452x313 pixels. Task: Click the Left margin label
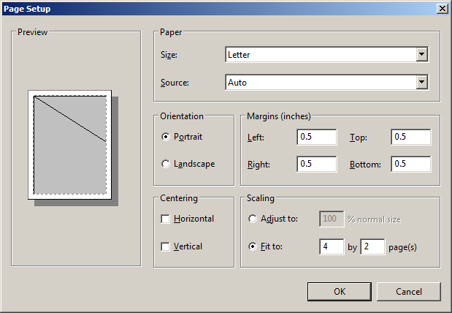click(x=256, y=137)
